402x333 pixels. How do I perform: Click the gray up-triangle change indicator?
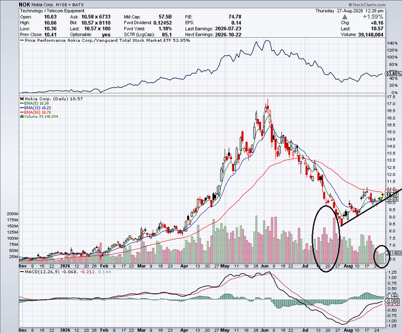click(345, 17)
